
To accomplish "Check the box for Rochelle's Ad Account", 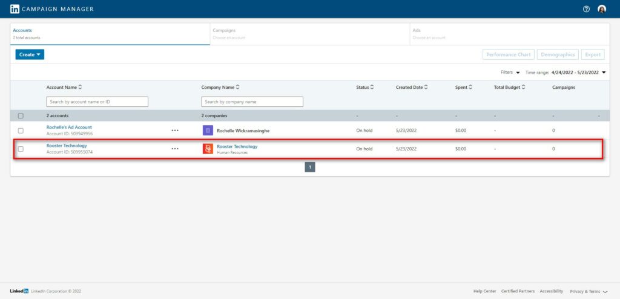I will tap(21, 130).
